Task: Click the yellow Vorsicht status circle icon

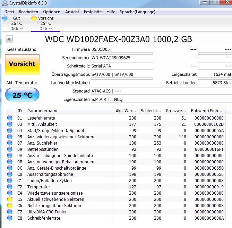Action: [34, 18]
